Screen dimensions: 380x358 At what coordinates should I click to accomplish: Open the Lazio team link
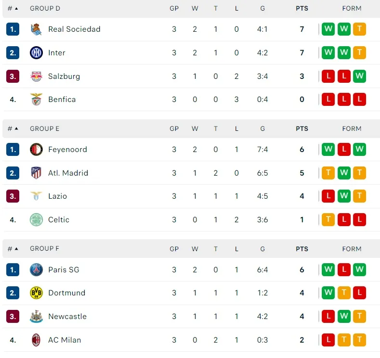pos(58,196)
